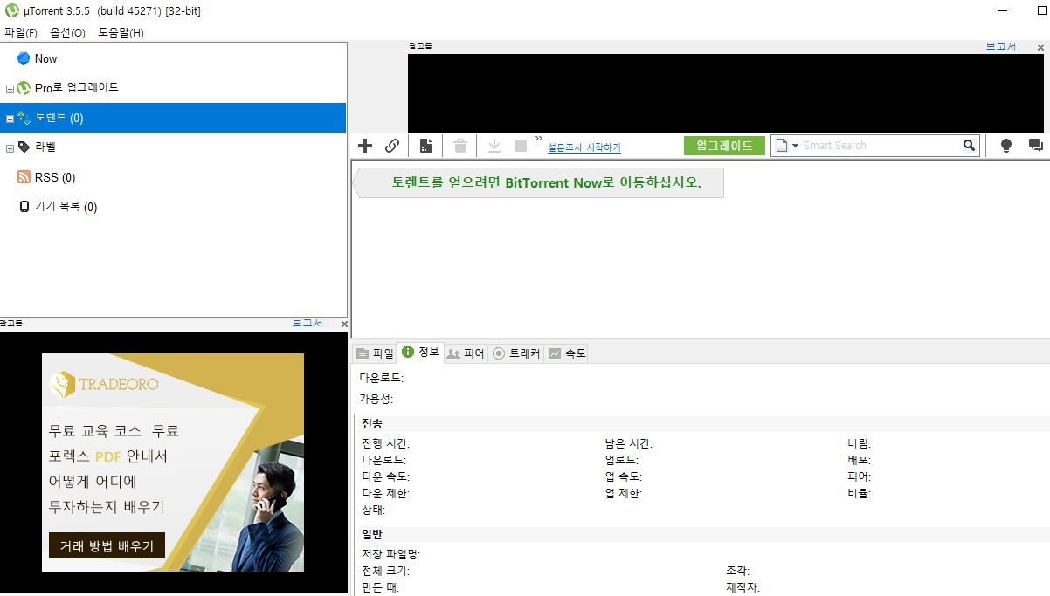
Task: Expand the 토렌트 (0) tree node
Action: [x=10, y=119]
